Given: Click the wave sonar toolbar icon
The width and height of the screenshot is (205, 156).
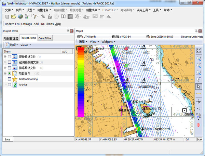Looking at the screenshot, I should [x=86, y=17].
